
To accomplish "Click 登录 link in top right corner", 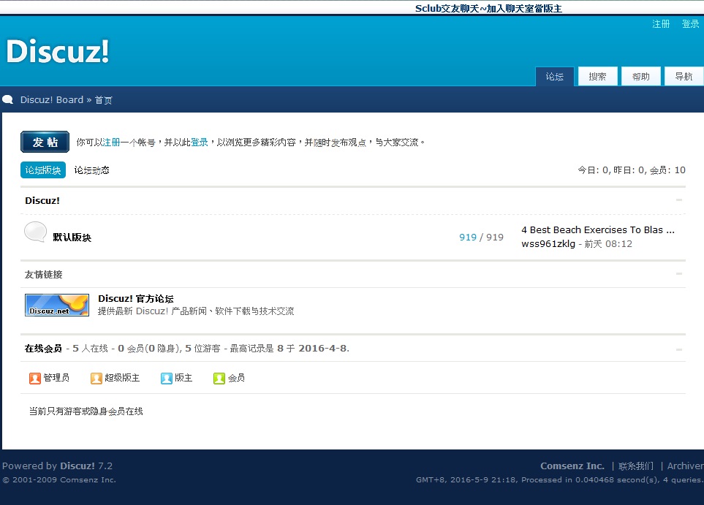I will (x=690, y=24).
